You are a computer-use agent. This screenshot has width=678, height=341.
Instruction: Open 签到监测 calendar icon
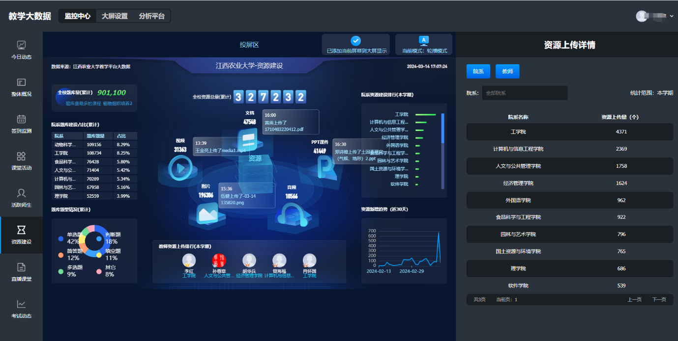pos(21,119)
